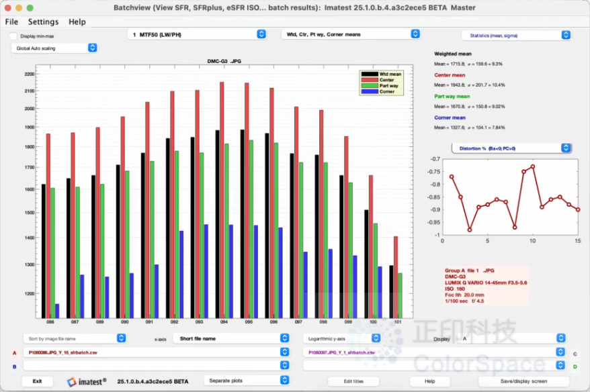Screen dimensions: 590x392
Task: Open the Separate plots dropdown
Action: pyautogui.click(x=247, y=381)
